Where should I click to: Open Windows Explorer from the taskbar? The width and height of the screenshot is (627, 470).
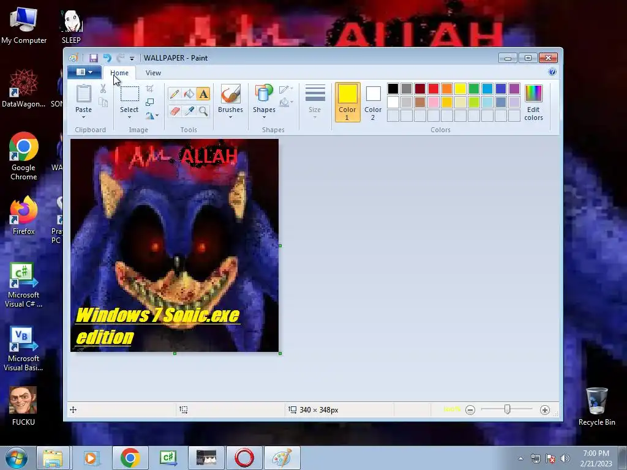coord(53,458)
